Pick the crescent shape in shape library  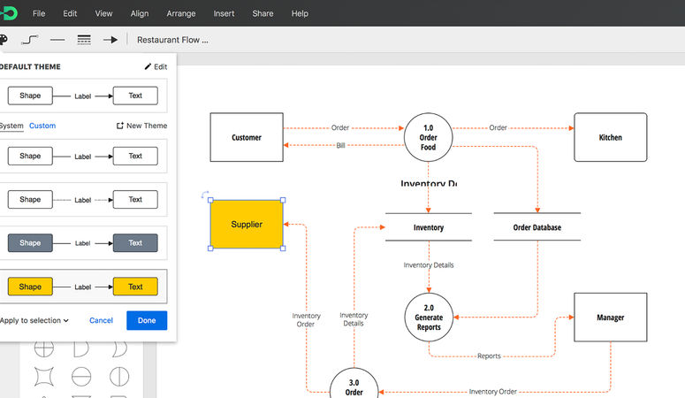pos(119,348)
